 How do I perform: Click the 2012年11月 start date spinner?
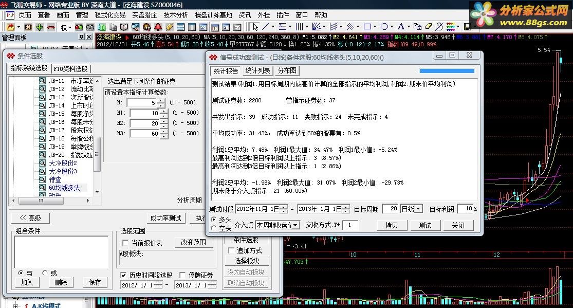click(x=283, y=209)
